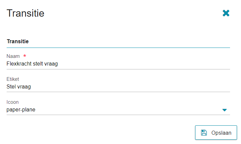Click the red required asterisk
The height and width of the screenshot is (144, 241).
coord(25,56)
